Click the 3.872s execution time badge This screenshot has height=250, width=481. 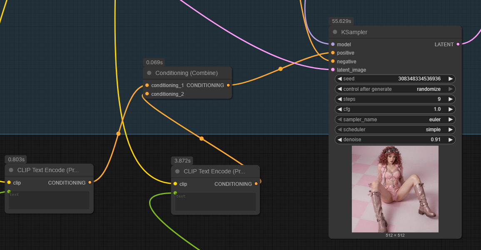(182, 161)
